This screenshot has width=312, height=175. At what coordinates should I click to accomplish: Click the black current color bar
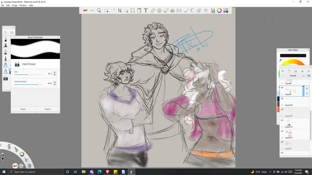(x=293, y=55)
